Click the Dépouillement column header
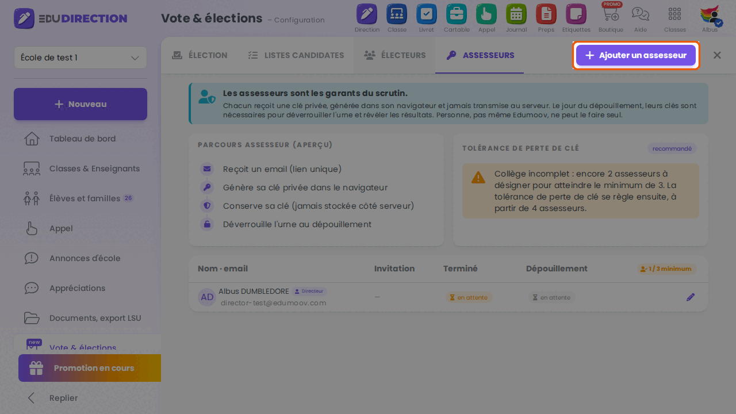Image resolution: width=736 pixels, height=414 pixels. point(557,269)
